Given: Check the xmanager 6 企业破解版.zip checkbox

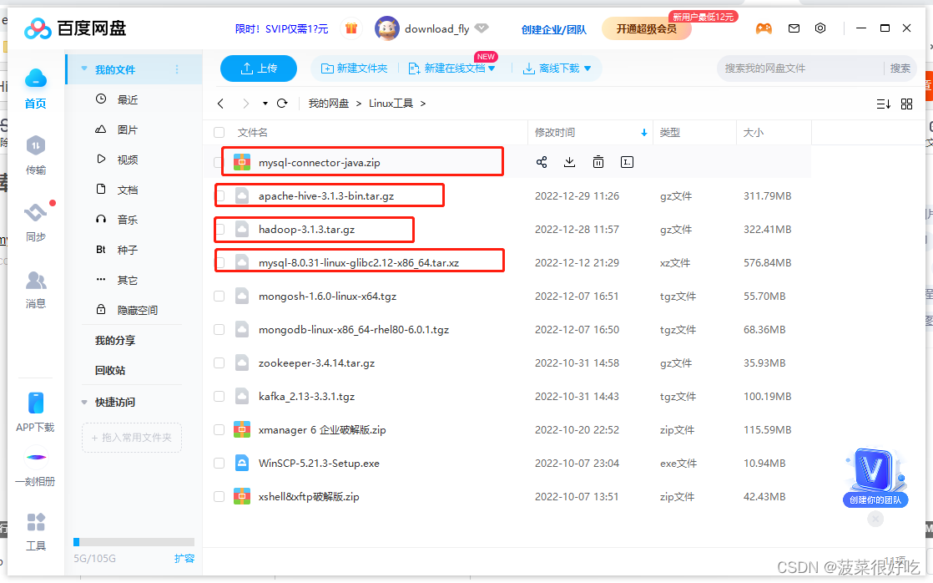Looking at the screenshot, I should 219,429.
